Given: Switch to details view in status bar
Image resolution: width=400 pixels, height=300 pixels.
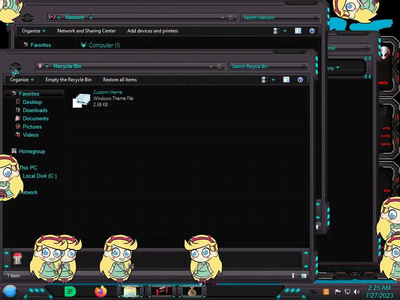Looking at the screenshot, I should point(293,275).
